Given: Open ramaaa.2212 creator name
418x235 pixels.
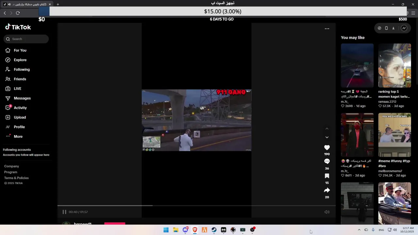Looking at the screenshot, I should pyautogui.click(x=387, y=102).
